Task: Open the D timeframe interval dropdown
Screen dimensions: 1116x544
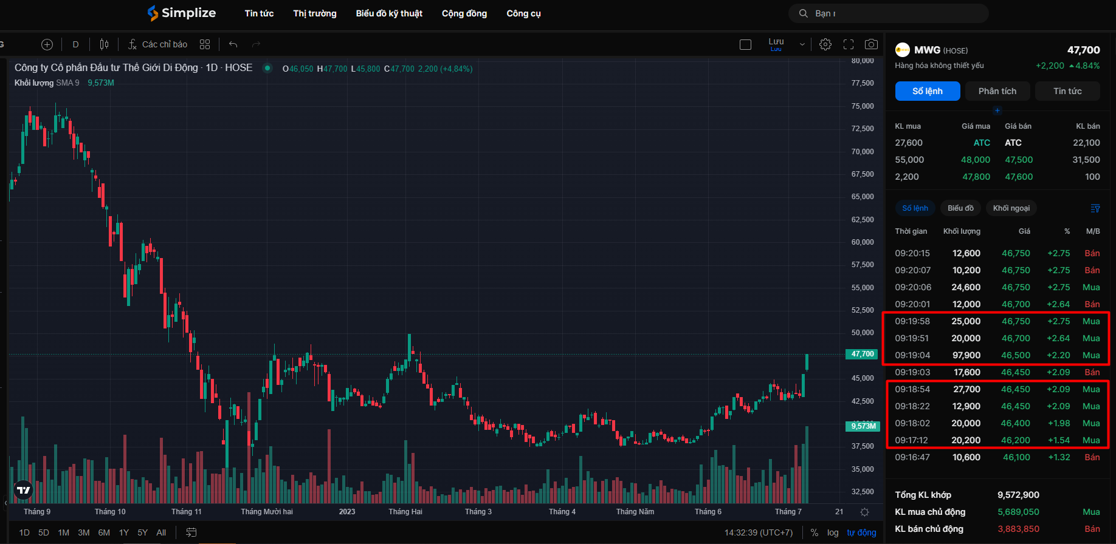Action: tap(75, 44)
